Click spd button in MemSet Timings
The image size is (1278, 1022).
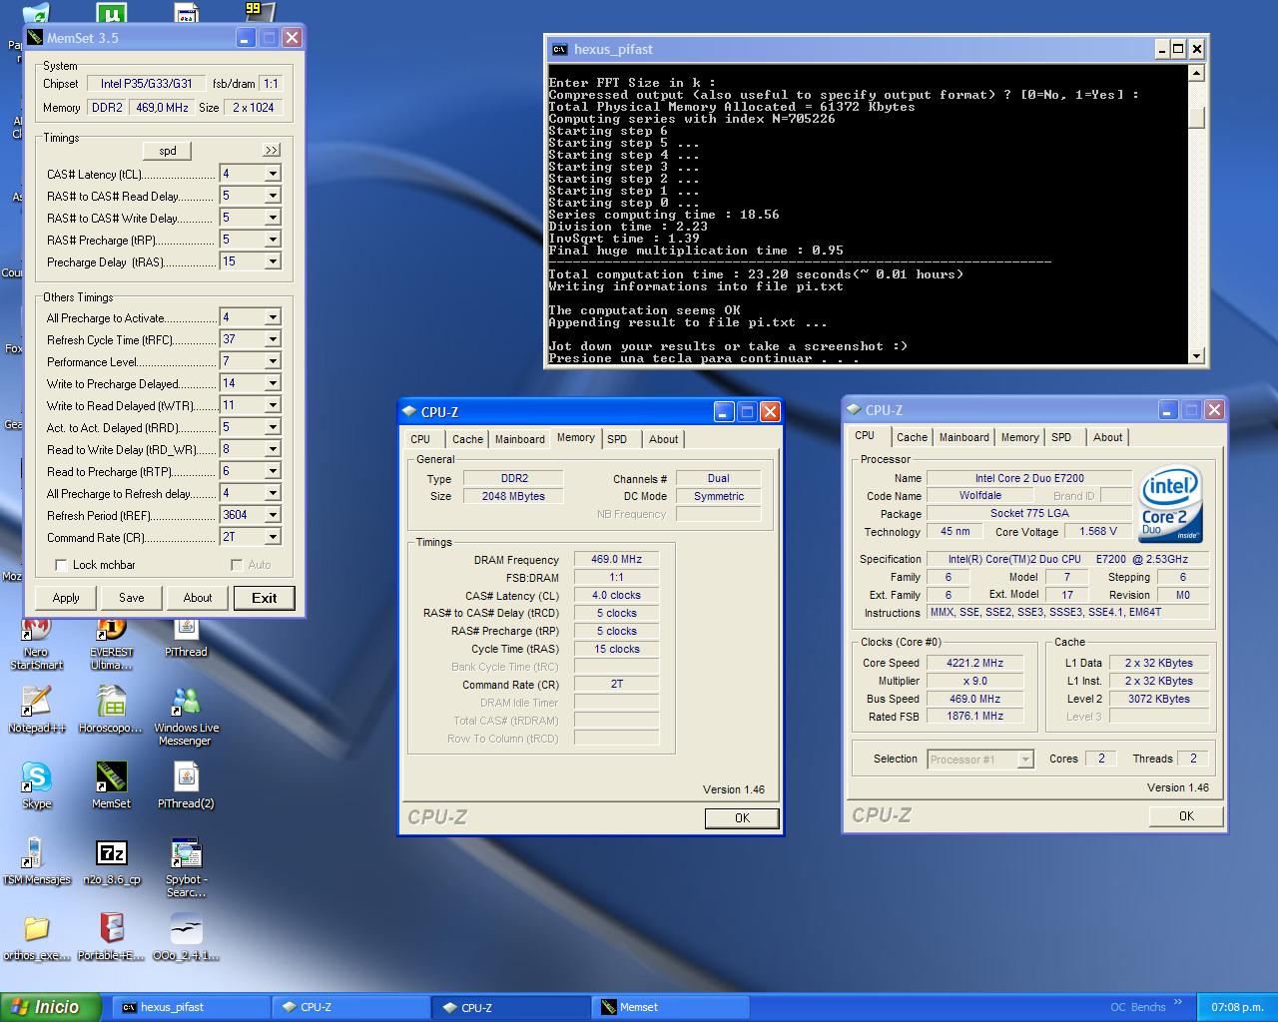pos(168,151)
